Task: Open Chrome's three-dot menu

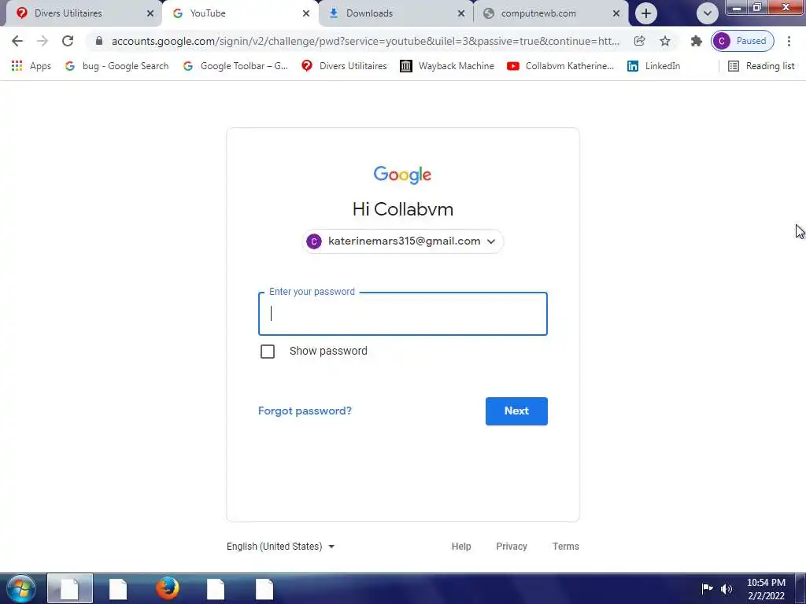Action: [789, 41]
